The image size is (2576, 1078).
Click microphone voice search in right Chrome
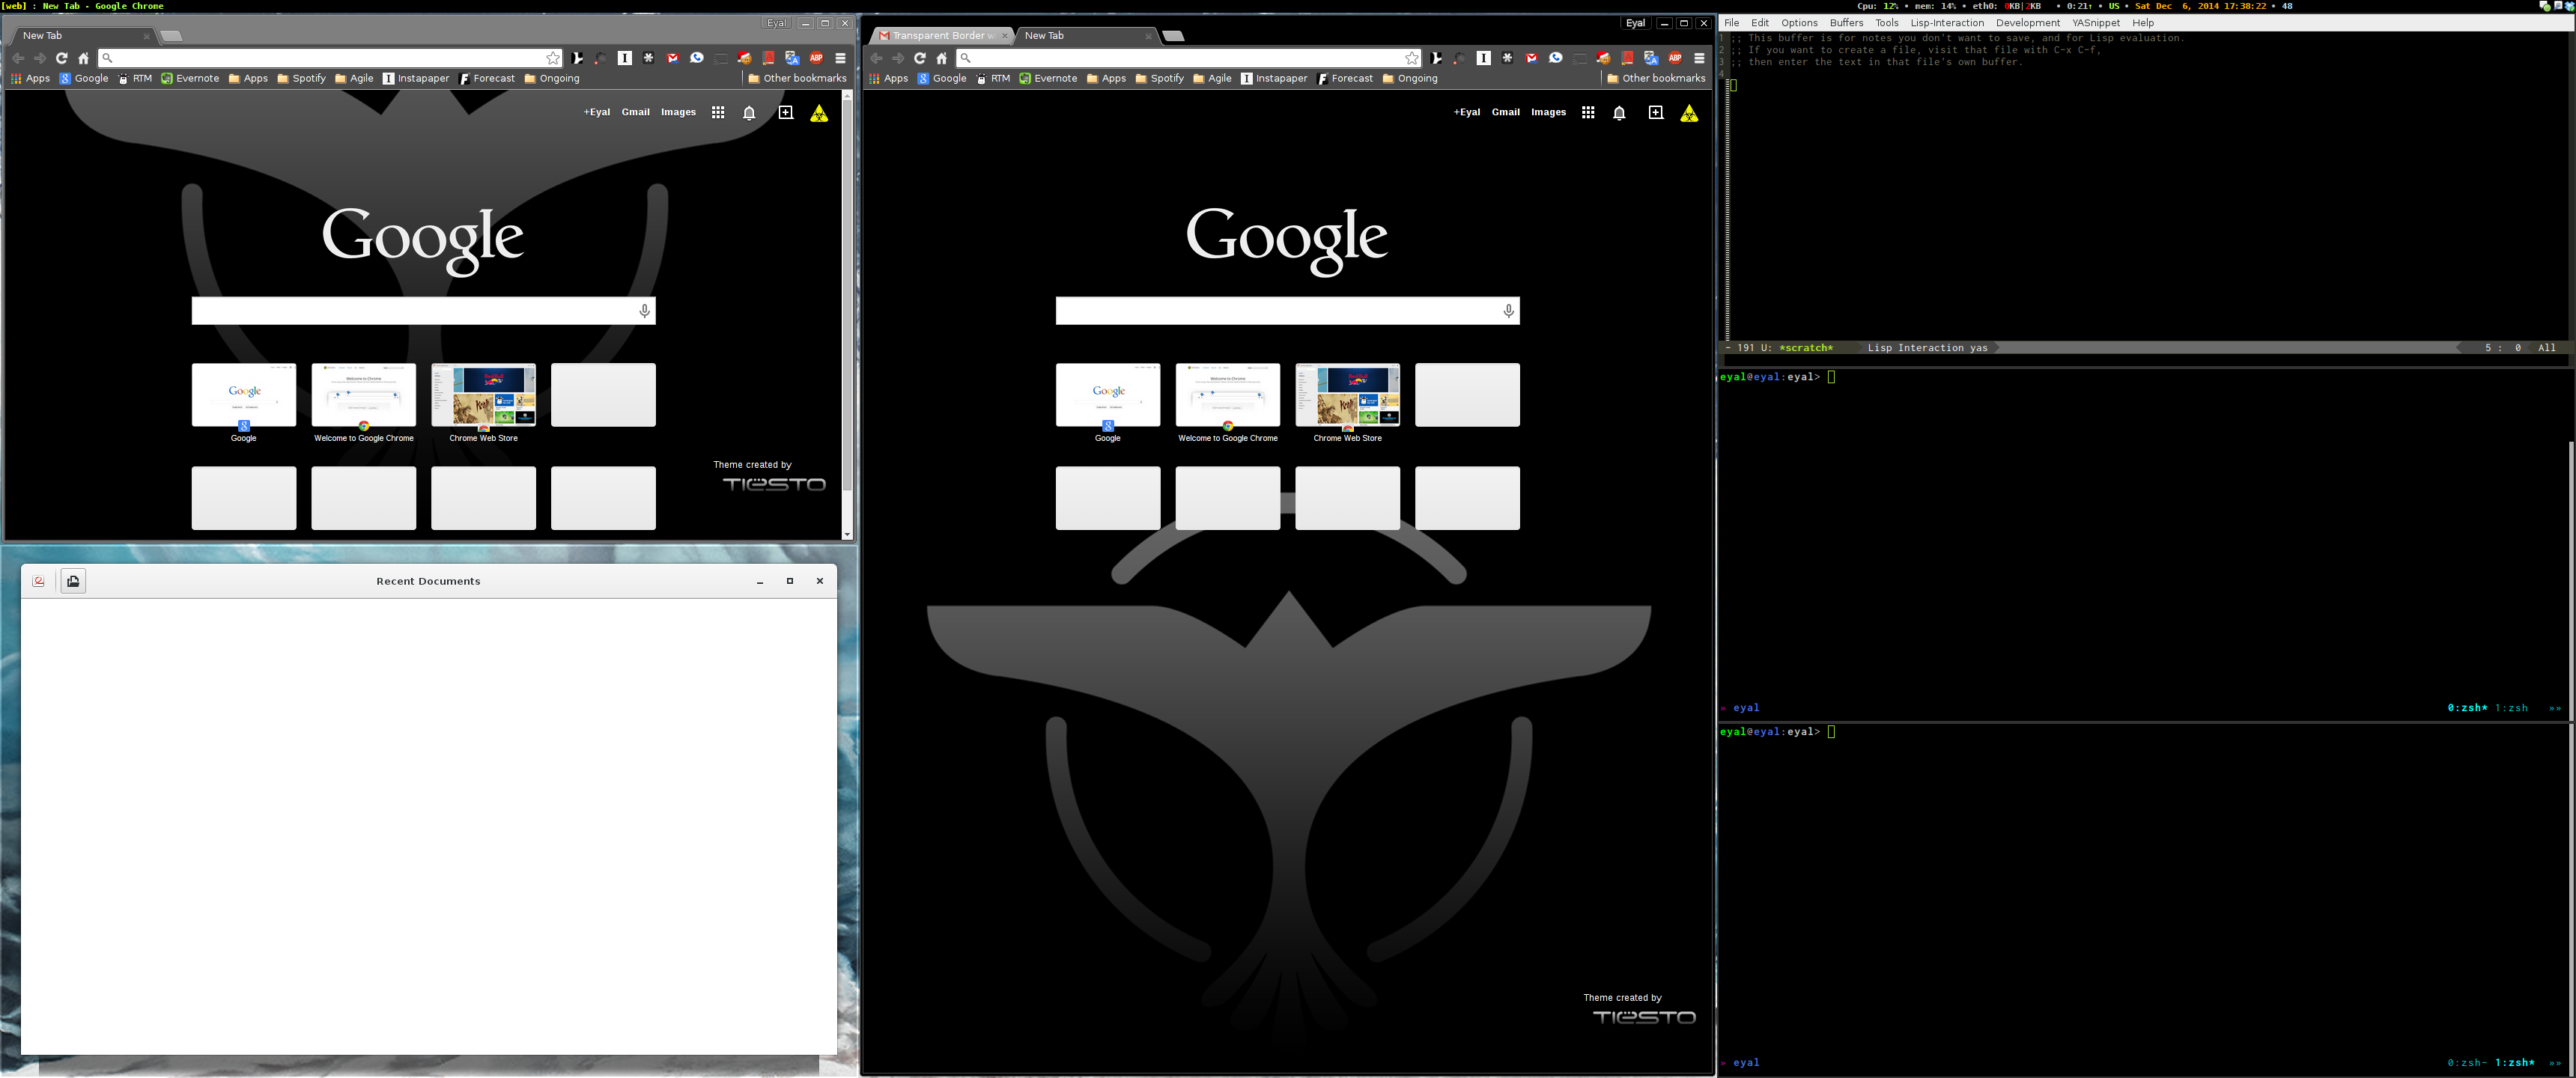pos(1509,311)
